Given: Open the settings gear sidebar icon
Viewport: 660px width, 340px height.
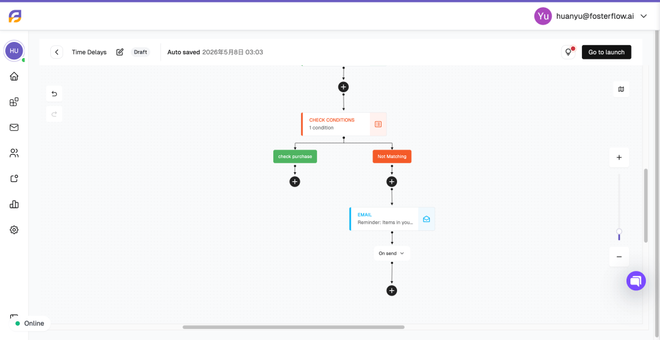Looking at the screenshot, I should click(14, 230).
